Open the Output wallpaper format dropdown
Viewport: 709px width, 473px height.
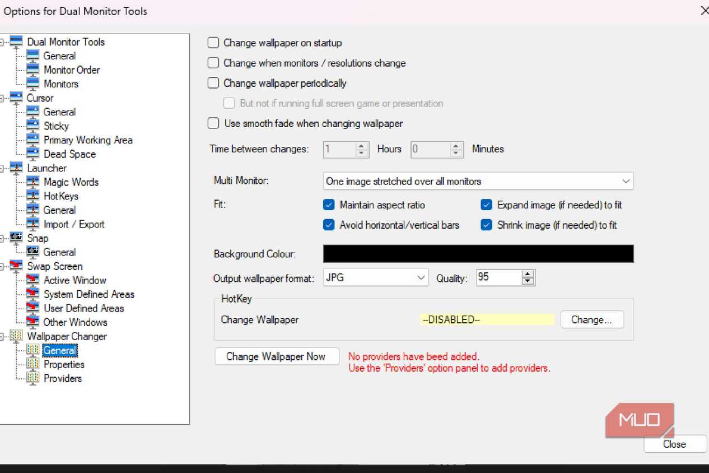click(376, 277)
